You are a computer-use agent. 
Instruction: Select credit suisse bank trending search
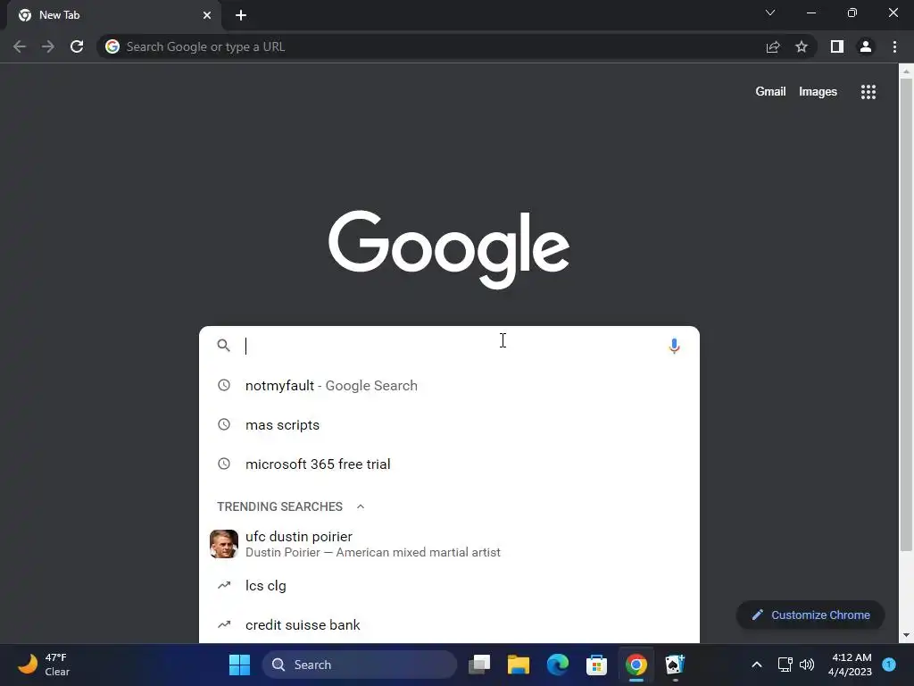(449, 624)
